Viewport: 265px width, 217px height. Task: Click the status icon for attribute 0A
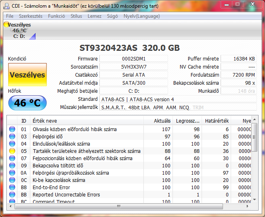click(12, 173)
